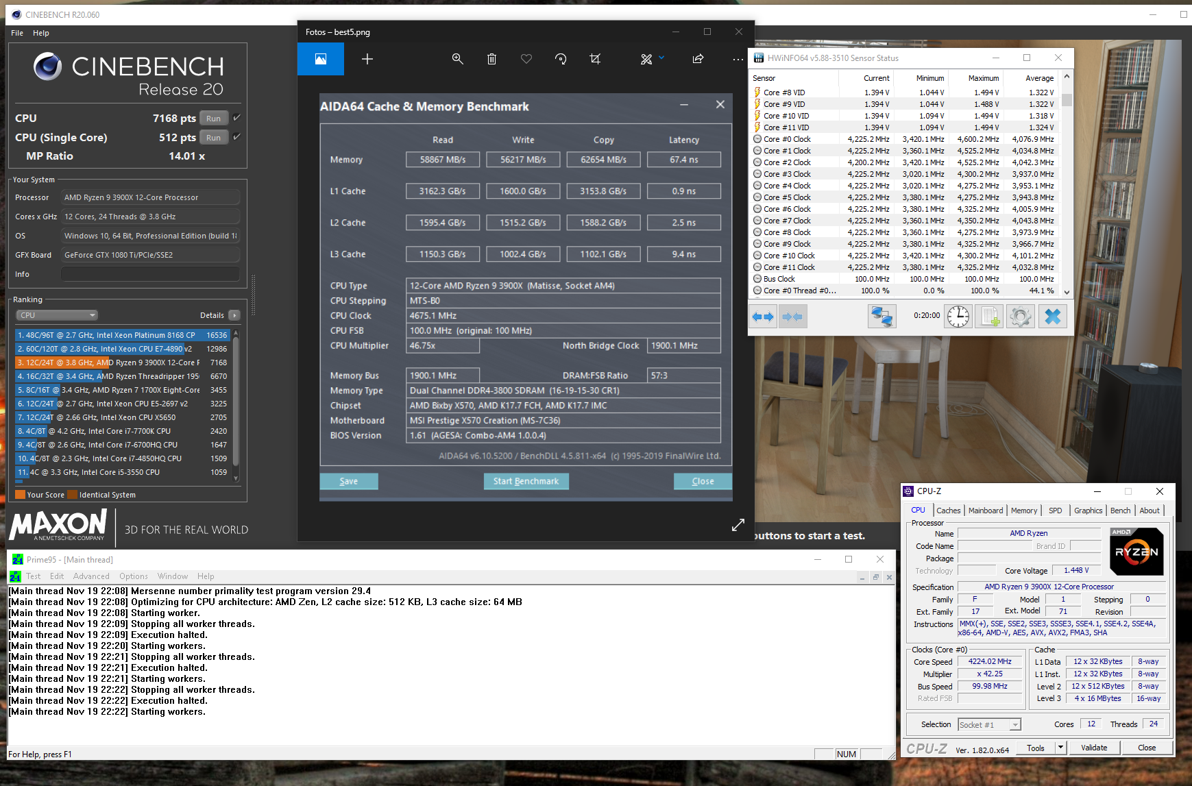Switch to the Mainboard tab in CPU-Z

pos(986,511)
